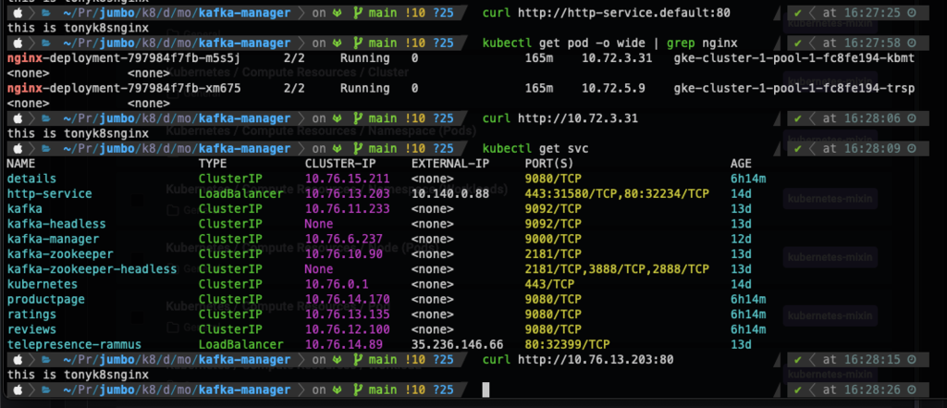The image size is (947, 408).
Task: Click port 80:32399/TCP
Action: pos(567,344)
